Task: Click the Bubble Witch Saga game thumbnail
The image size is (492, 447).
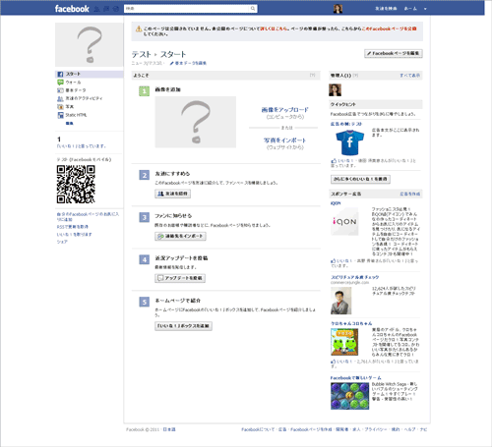Action: click(x=349, y=396)
